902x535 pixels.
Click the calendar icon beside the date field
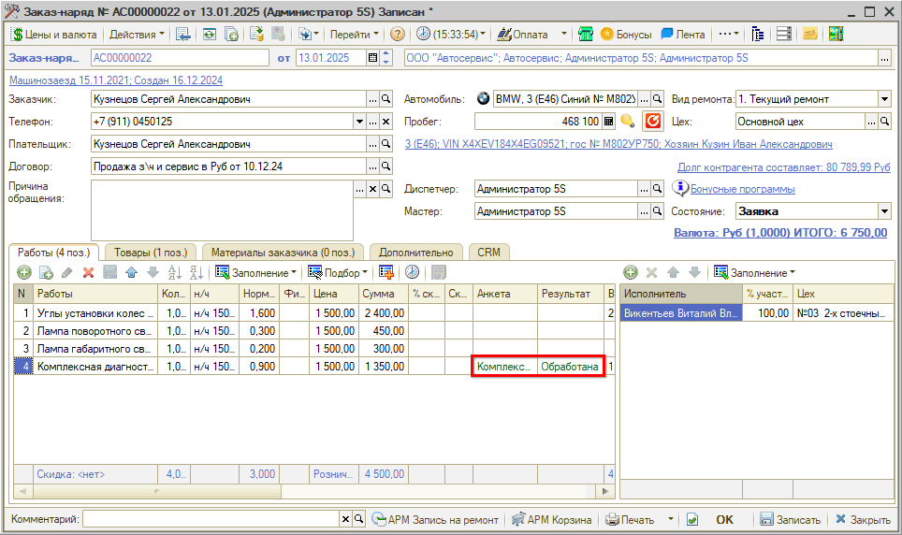coord(373,58)
